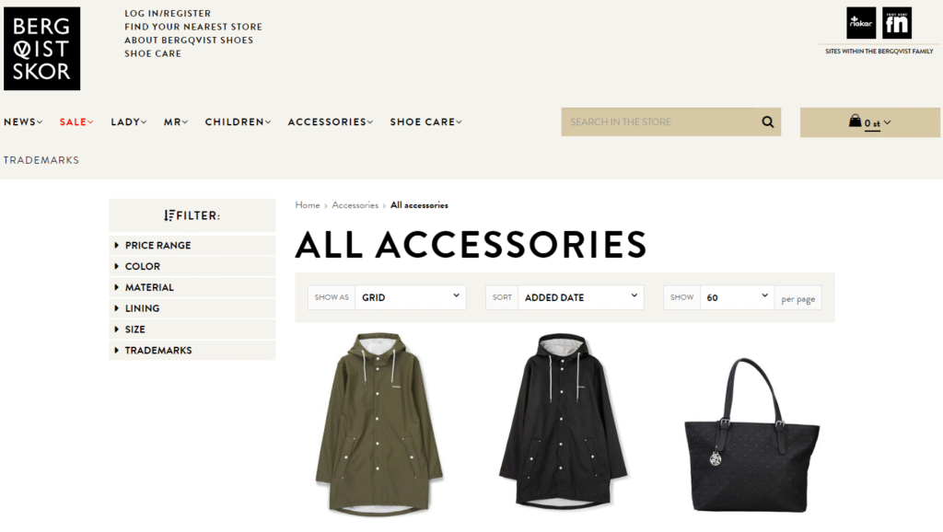Click the search in the store field

click(658, 122)
